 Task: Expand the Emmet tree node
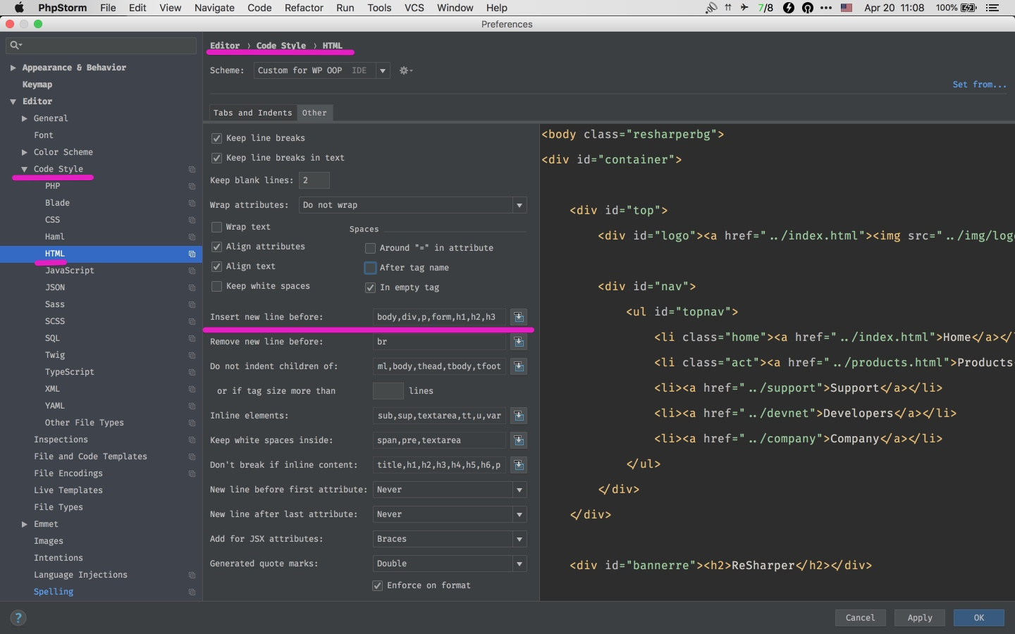(24, 524)
